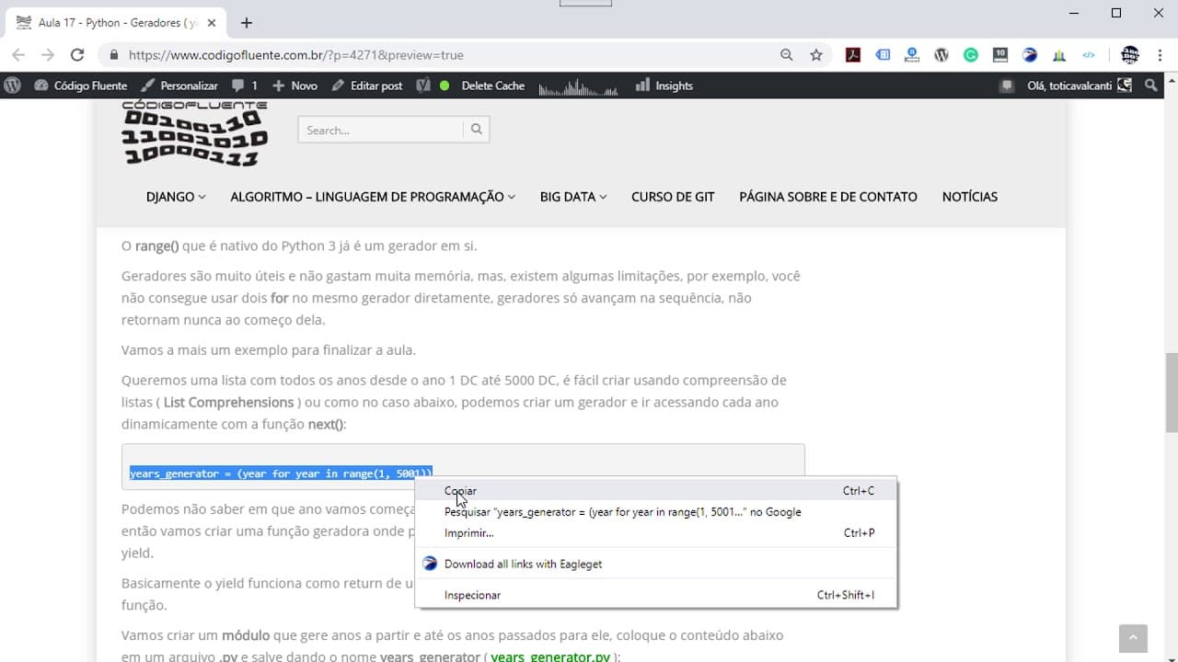Click the bold range() text in first paragraph

click(157, 245)
